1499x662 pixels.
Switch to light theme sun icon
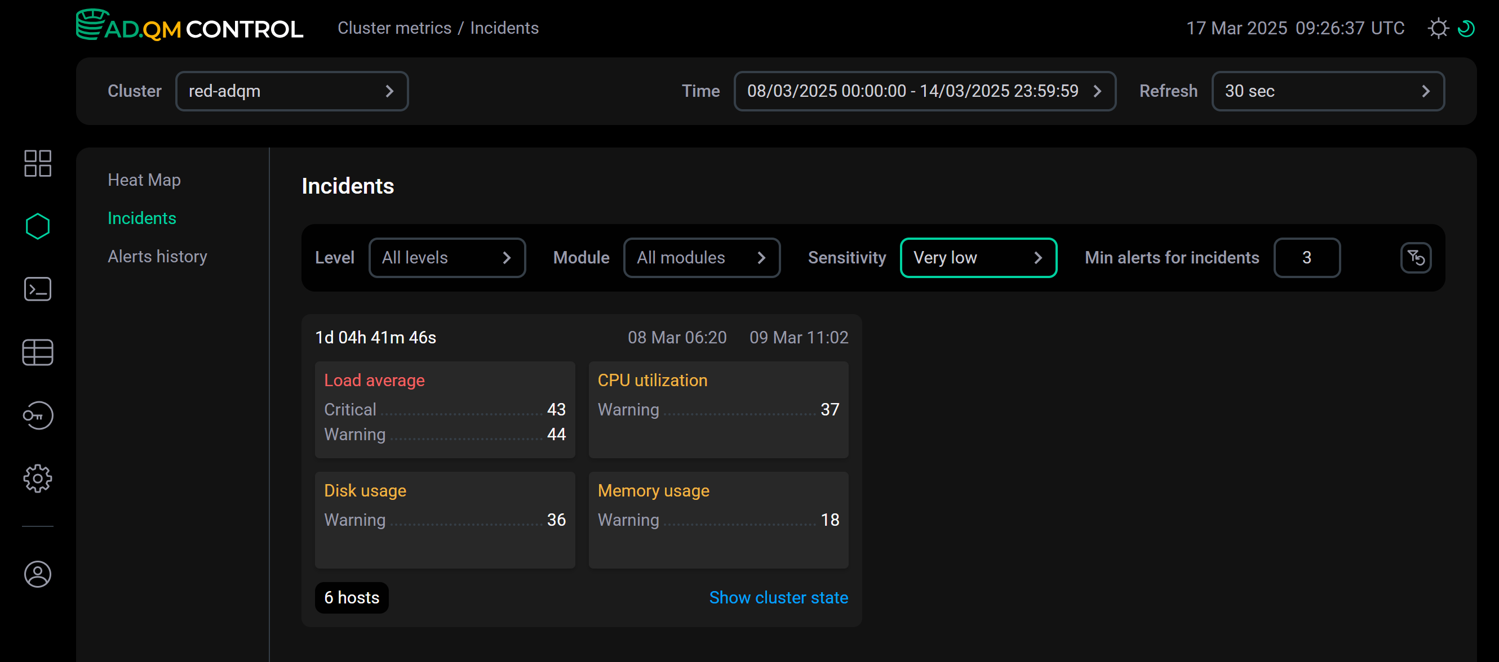pyautogui.click(x=1438, y=29)
